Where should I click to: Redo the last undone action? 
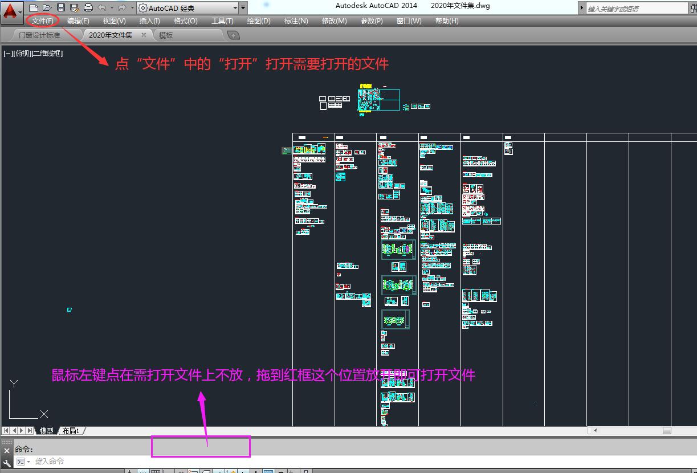pos(121,8)
